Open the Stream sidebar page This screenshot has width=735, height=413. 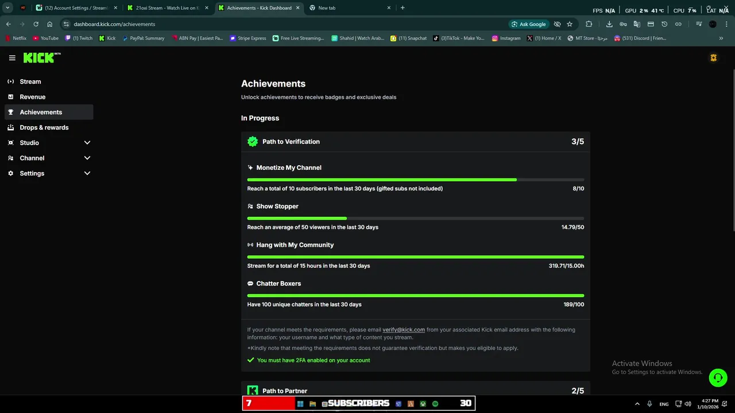(49, 81)
